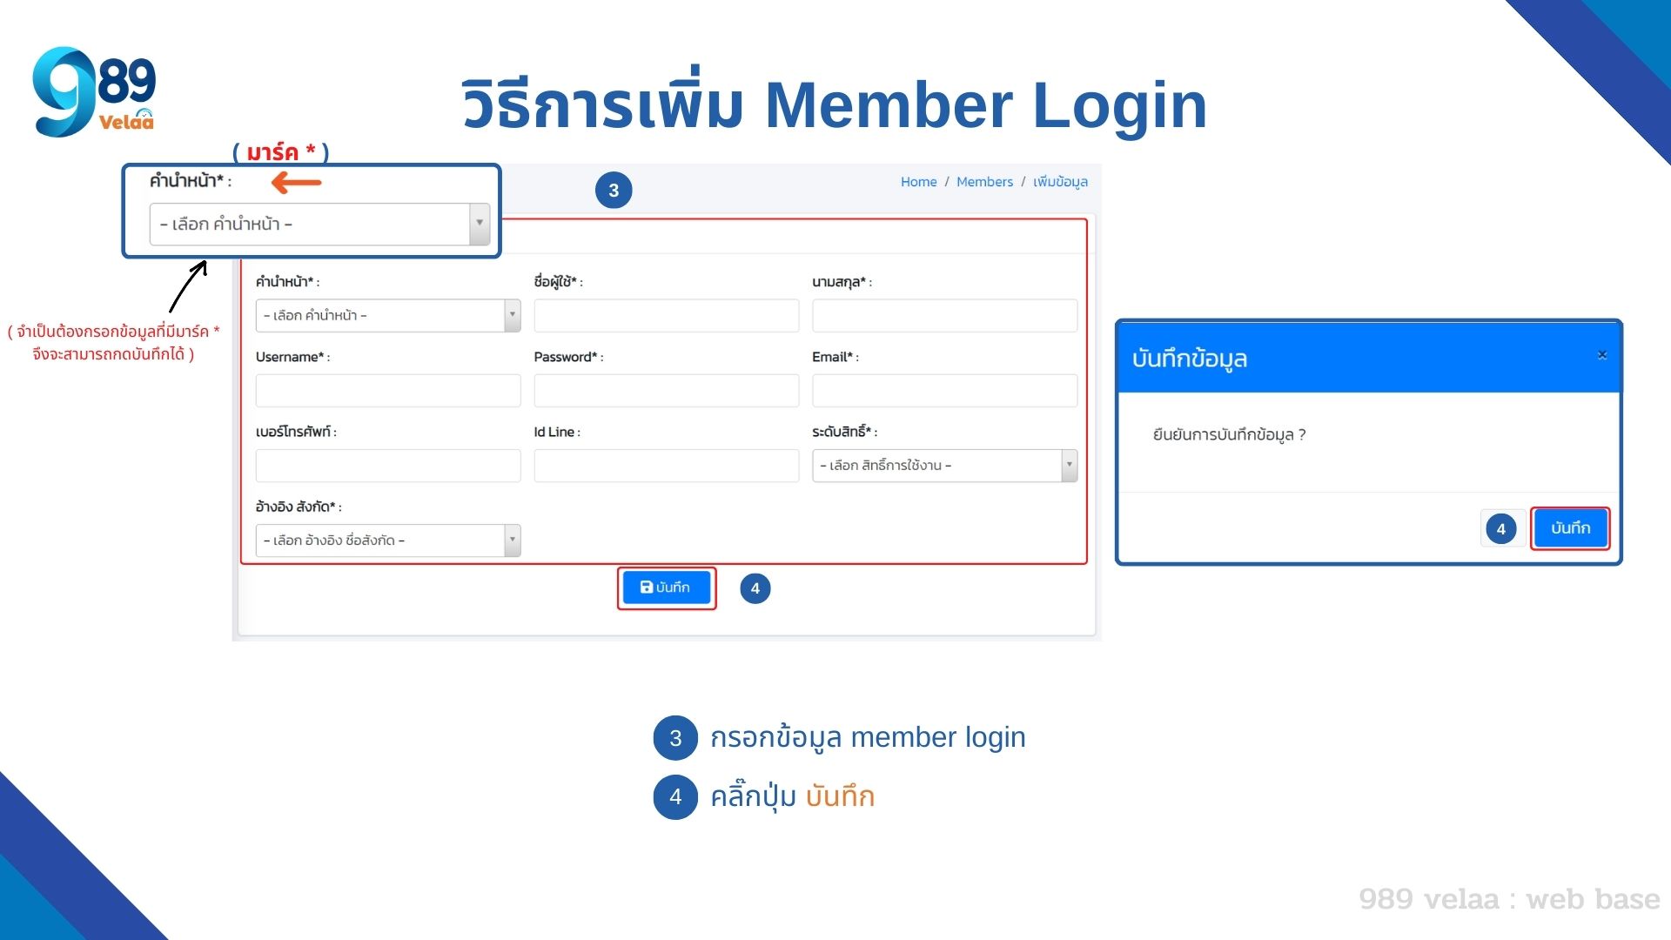Confirm with บันทึก button in the dialog
Image resolution: width=1671 pixels, height=940 pixels.
[x=1570, y=528]
